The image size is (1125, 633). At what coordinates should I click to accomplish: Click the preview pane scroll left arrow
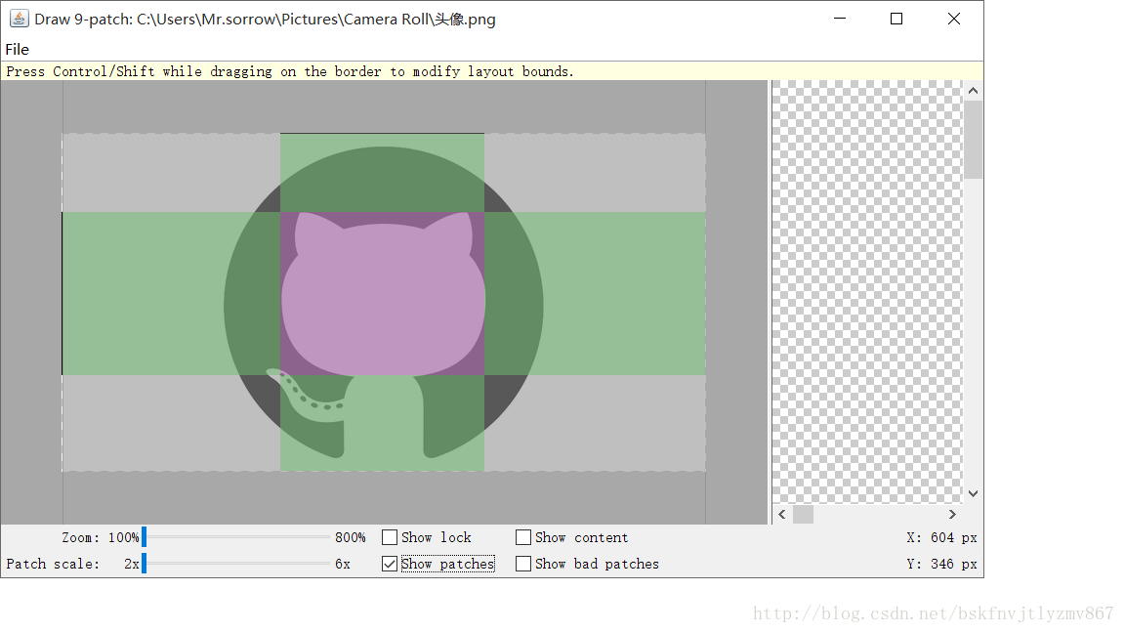pos(782,515)
